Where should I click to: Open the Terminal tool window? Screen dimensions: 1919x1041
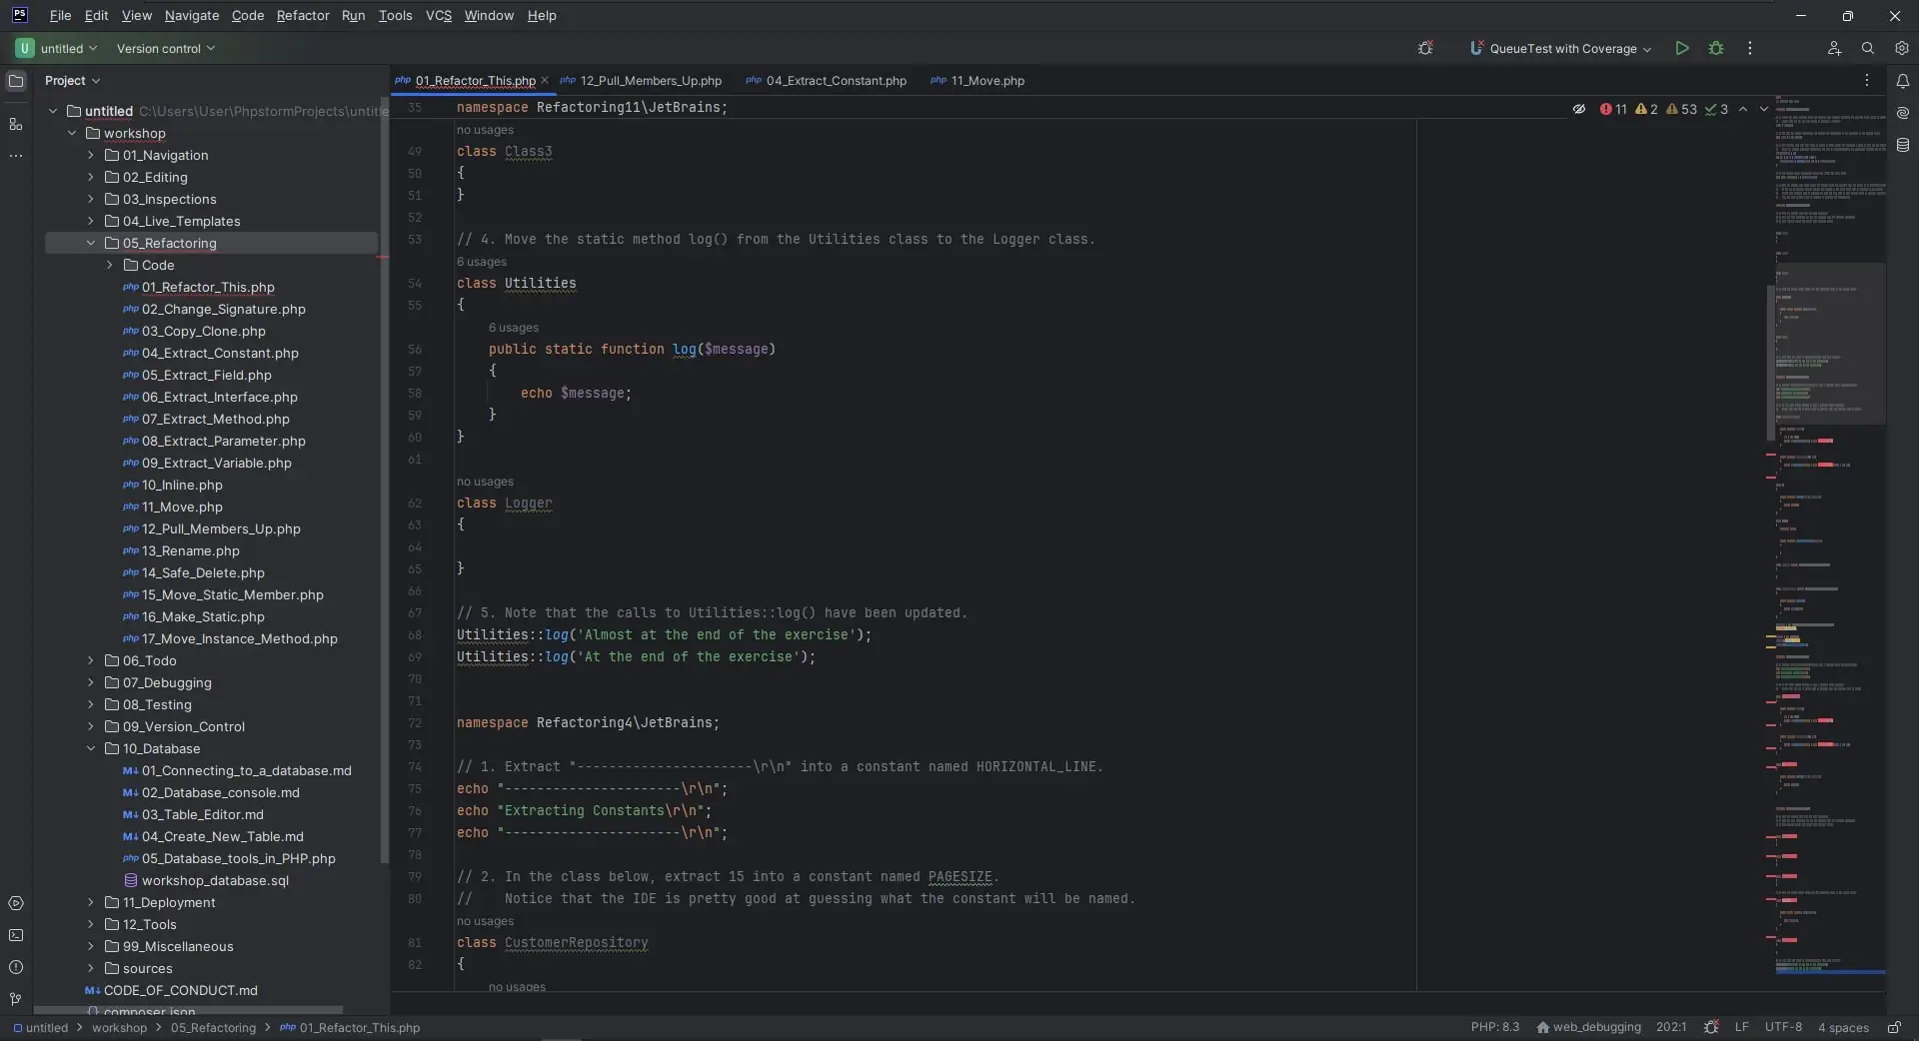16,935
